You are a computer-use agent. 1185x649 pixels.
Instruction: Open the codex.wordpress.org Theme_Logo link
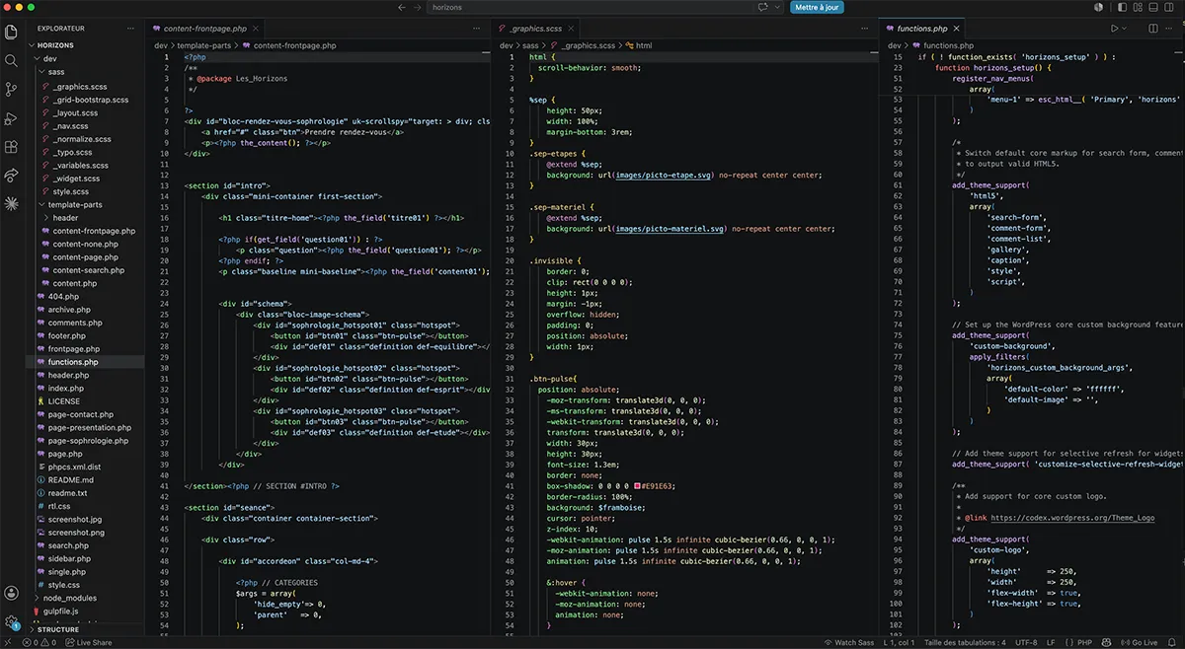[1073, 518]
